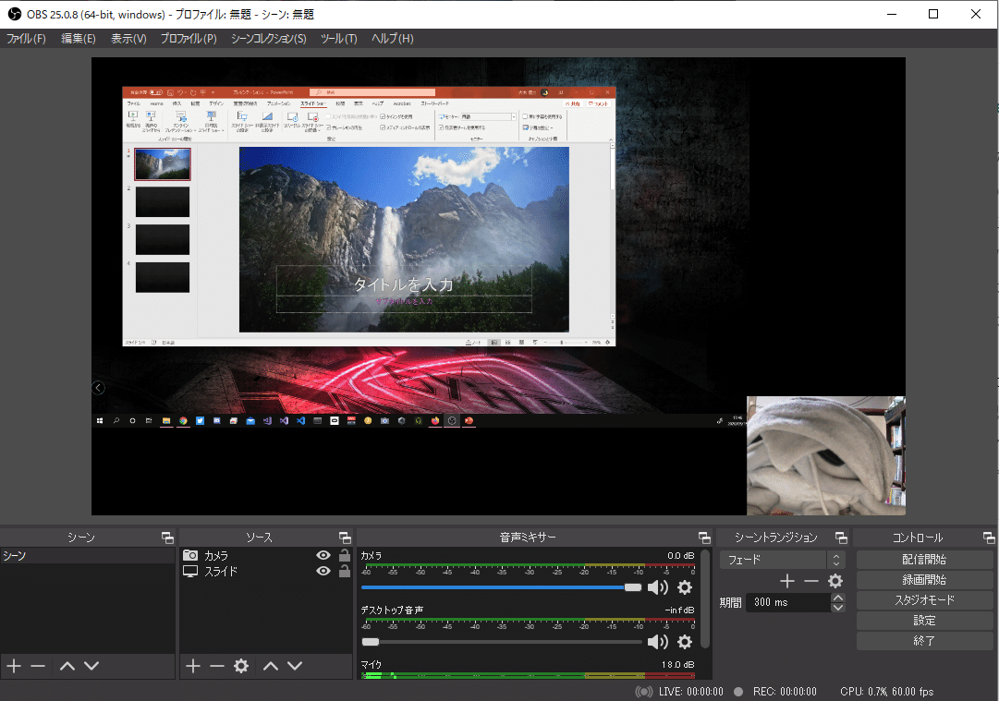This screenshot has width=999, height=701.
Task: Open デスクトップ音声 audio settings gear
Action: click(x=685, y=642)
